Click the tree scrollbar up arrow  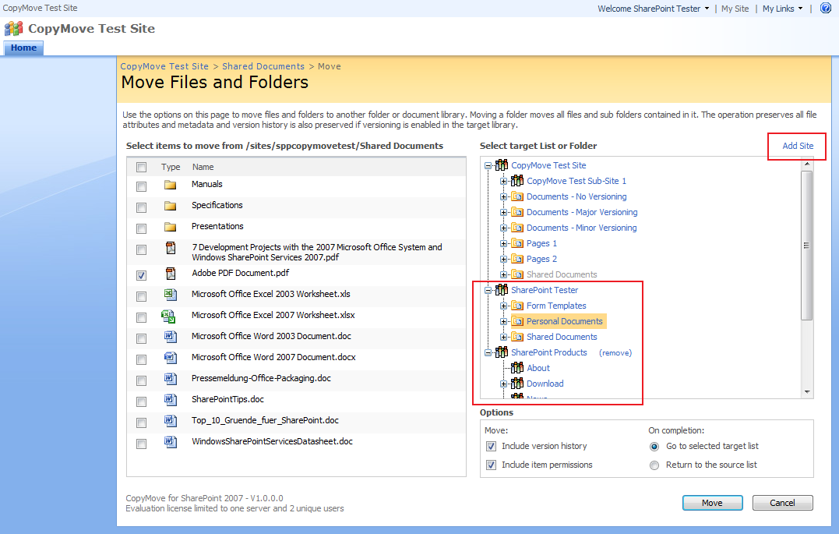[807, 164]
